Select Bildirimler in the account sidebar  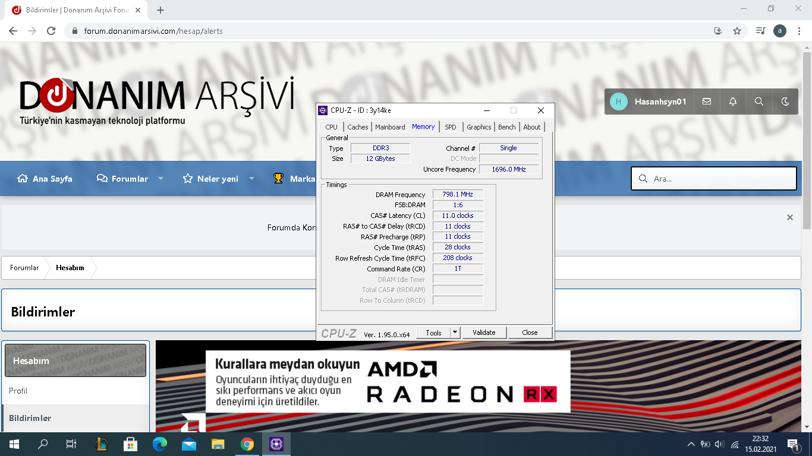[75, 418]
